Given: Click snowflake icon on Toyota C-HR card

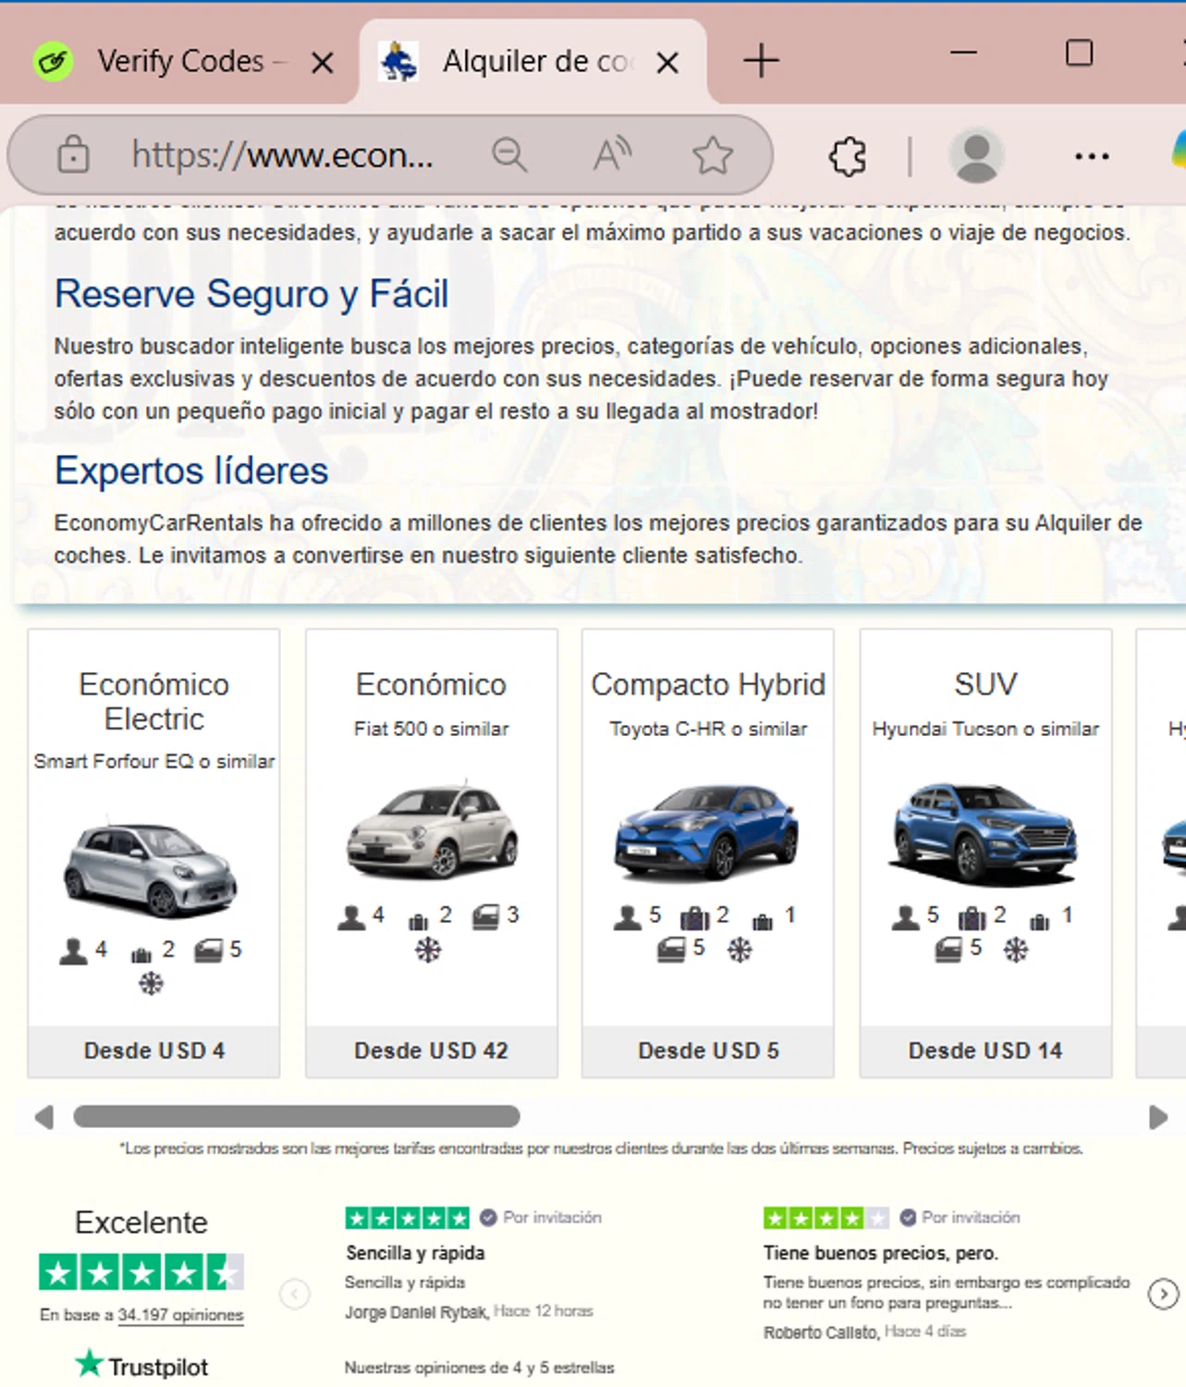Looking at the screenshot, I should click(740, 950).
